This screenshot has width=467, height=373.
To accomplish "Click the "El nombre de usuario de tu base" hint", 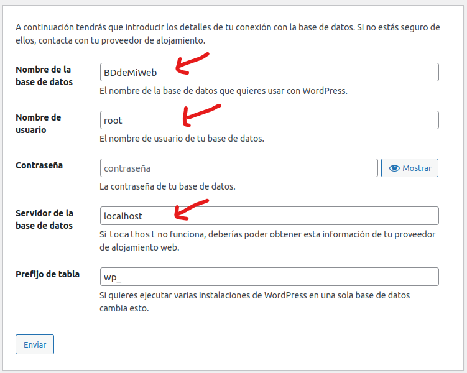I will [182, 139].
